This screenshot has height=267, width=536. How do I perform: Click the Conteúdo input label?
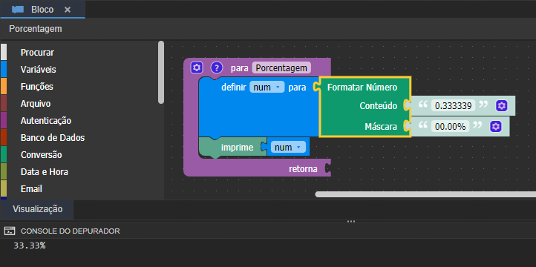378,106
